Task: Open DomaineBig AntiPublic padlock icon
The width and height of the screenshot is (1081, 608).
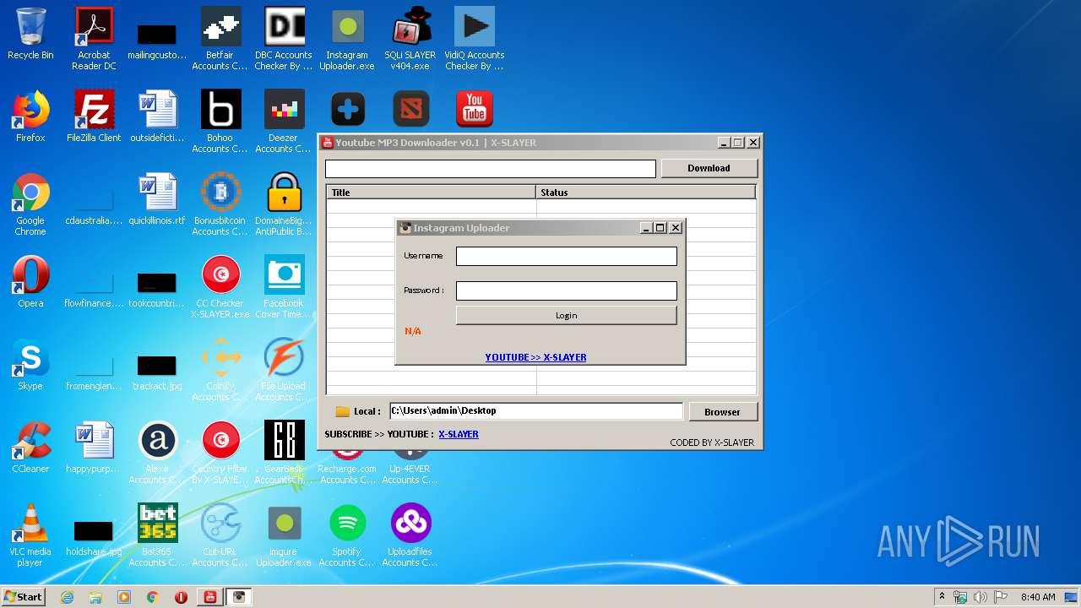Action: (x=284, y=204)
